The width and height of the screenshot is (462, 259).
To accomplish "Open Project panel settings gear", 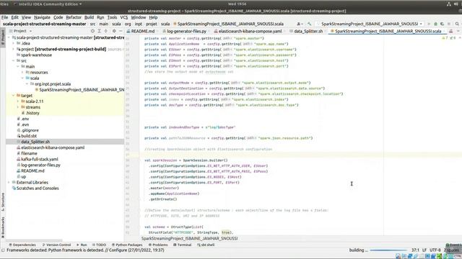I will (114, 31).
